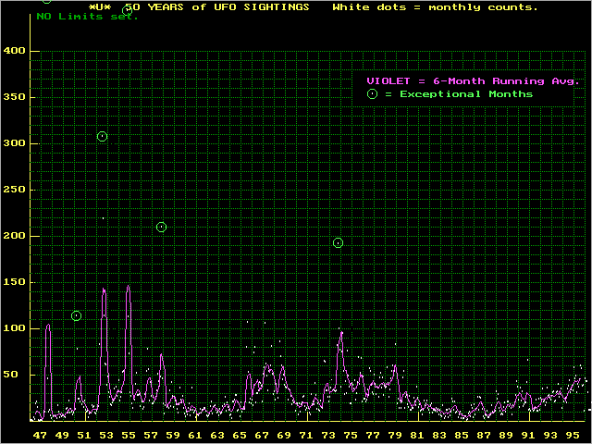Image resolution: width=592 pixels, height=444 pixels.
Task: Click the circled exceptional month near 210
Action: click(161, 227)
